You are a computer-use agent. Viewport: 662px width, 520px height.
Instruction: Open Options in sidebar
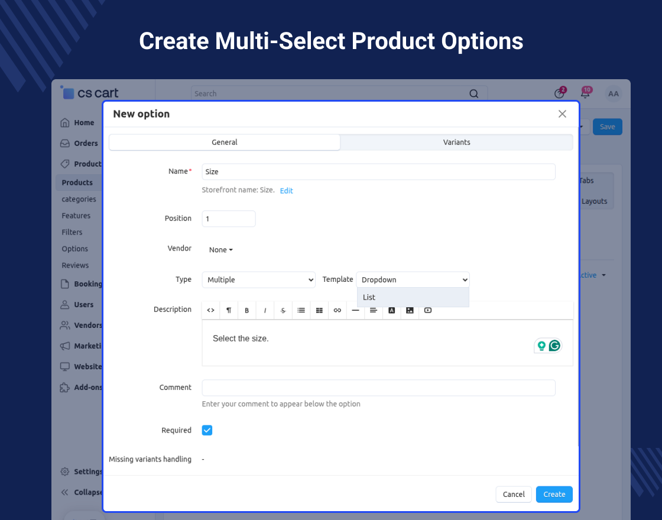click(74, 249)
